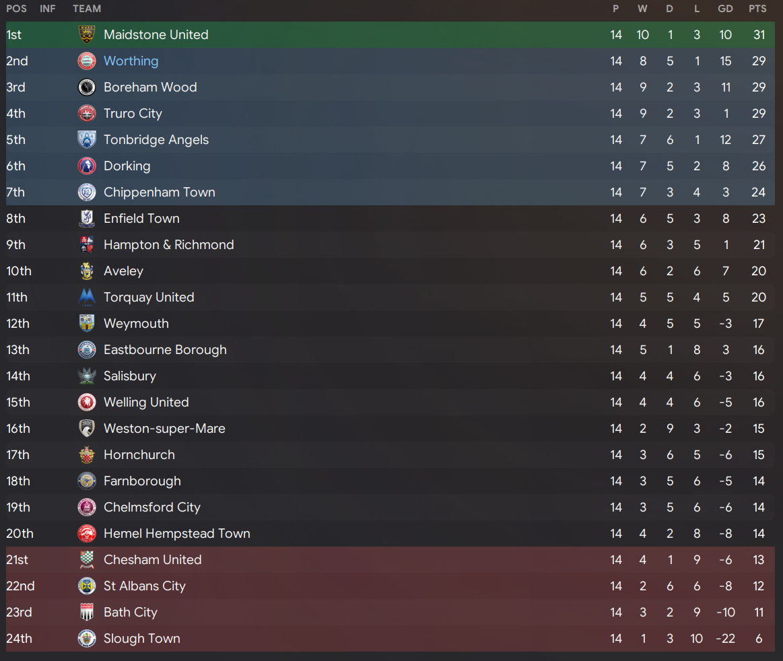Open the Slough Town club crest
Screen dimensions: 783x661
click(87, 639)
